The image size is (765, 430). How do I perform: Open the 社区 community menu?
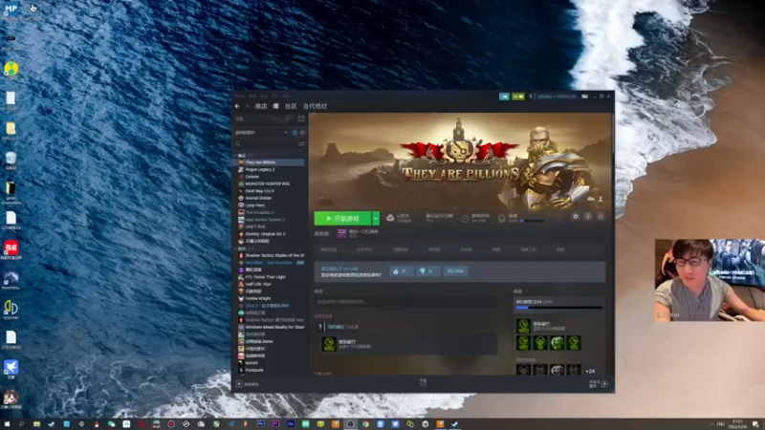pos(291,106)
